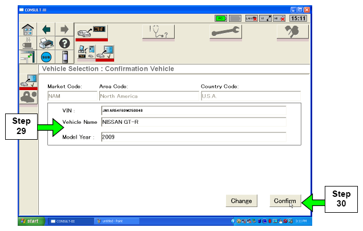This screenshot has width=363, height=231.
Task: Click the Change button
Action: pyautogui.click(x=241, y=201)
